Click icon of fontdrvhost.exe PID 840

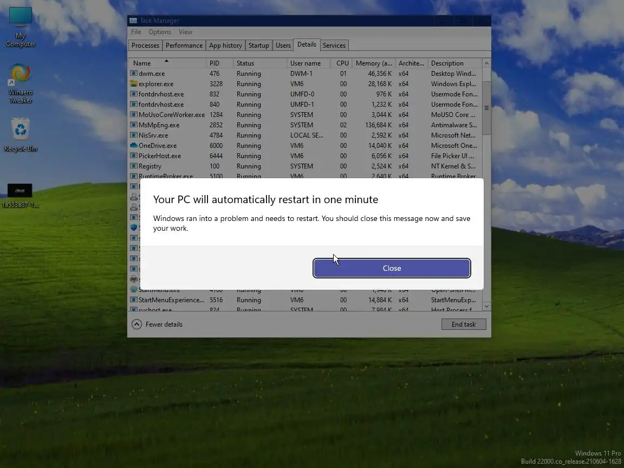pos(134,104)
